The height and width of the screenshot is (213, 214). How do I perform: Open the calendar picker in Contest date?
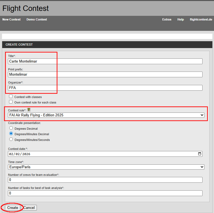pos(200,154)
